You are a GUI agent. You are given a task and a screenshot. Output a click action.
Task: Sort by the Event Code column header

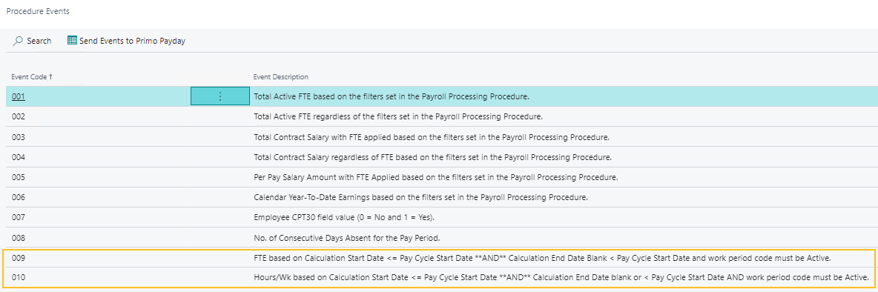tap(32, 76)
